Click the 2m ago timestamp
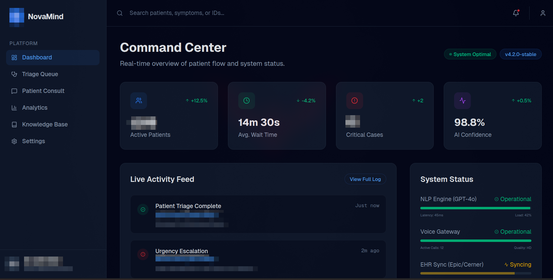Viewport: 553px width, 280px height. pos(370,251)
